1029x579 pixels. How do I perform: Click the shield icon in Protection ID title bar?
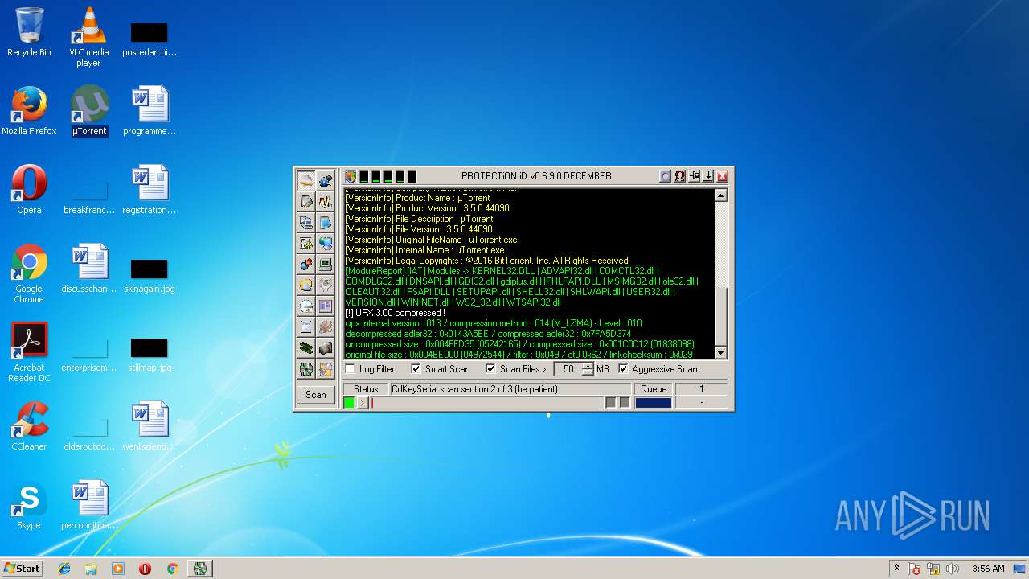(x=351, y=176)
